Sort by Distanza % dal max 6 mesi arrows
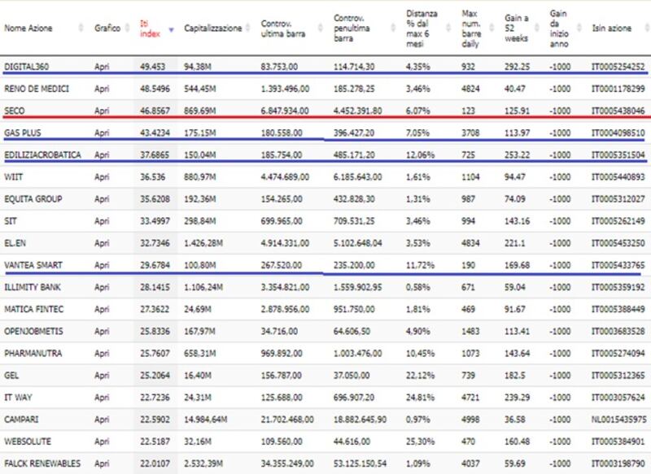Viewport: 651px width, 474px height. point(448,28)
